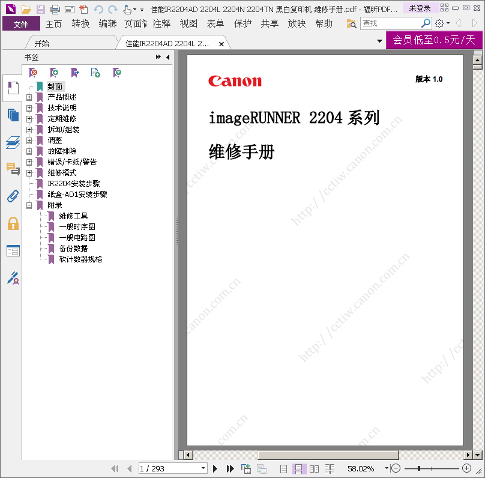Viewport: 485px width, 478px height.
Task: Click the page with plus bookmark icon
Action: point(95,73)
